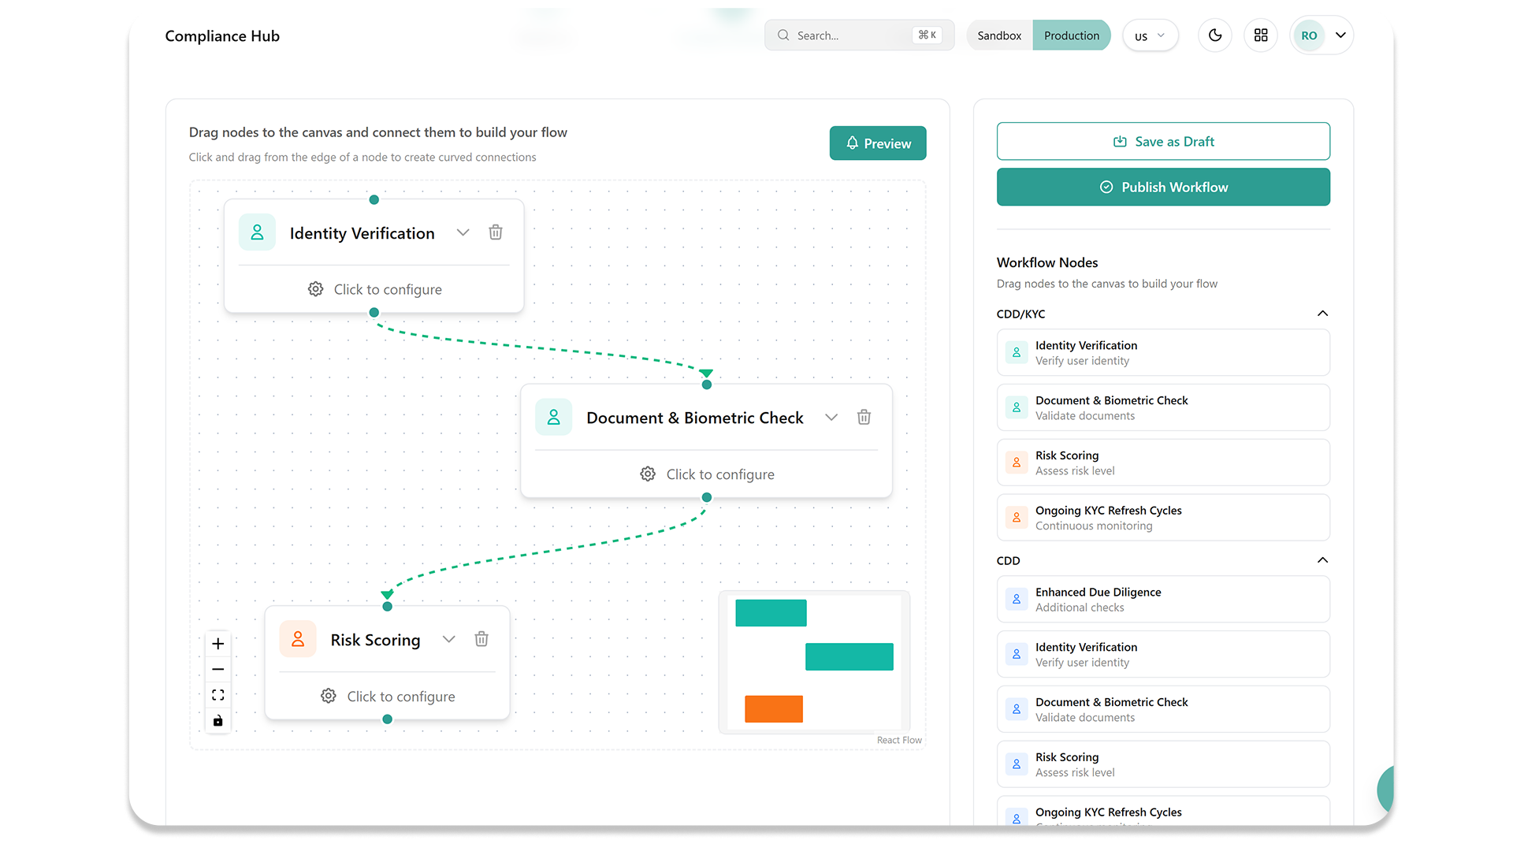Image resolution: width=1513 pixels, height=851 pixels.
Task: Click the Document & Biometric Check canvas node's person icon
Action: (553, 417)
